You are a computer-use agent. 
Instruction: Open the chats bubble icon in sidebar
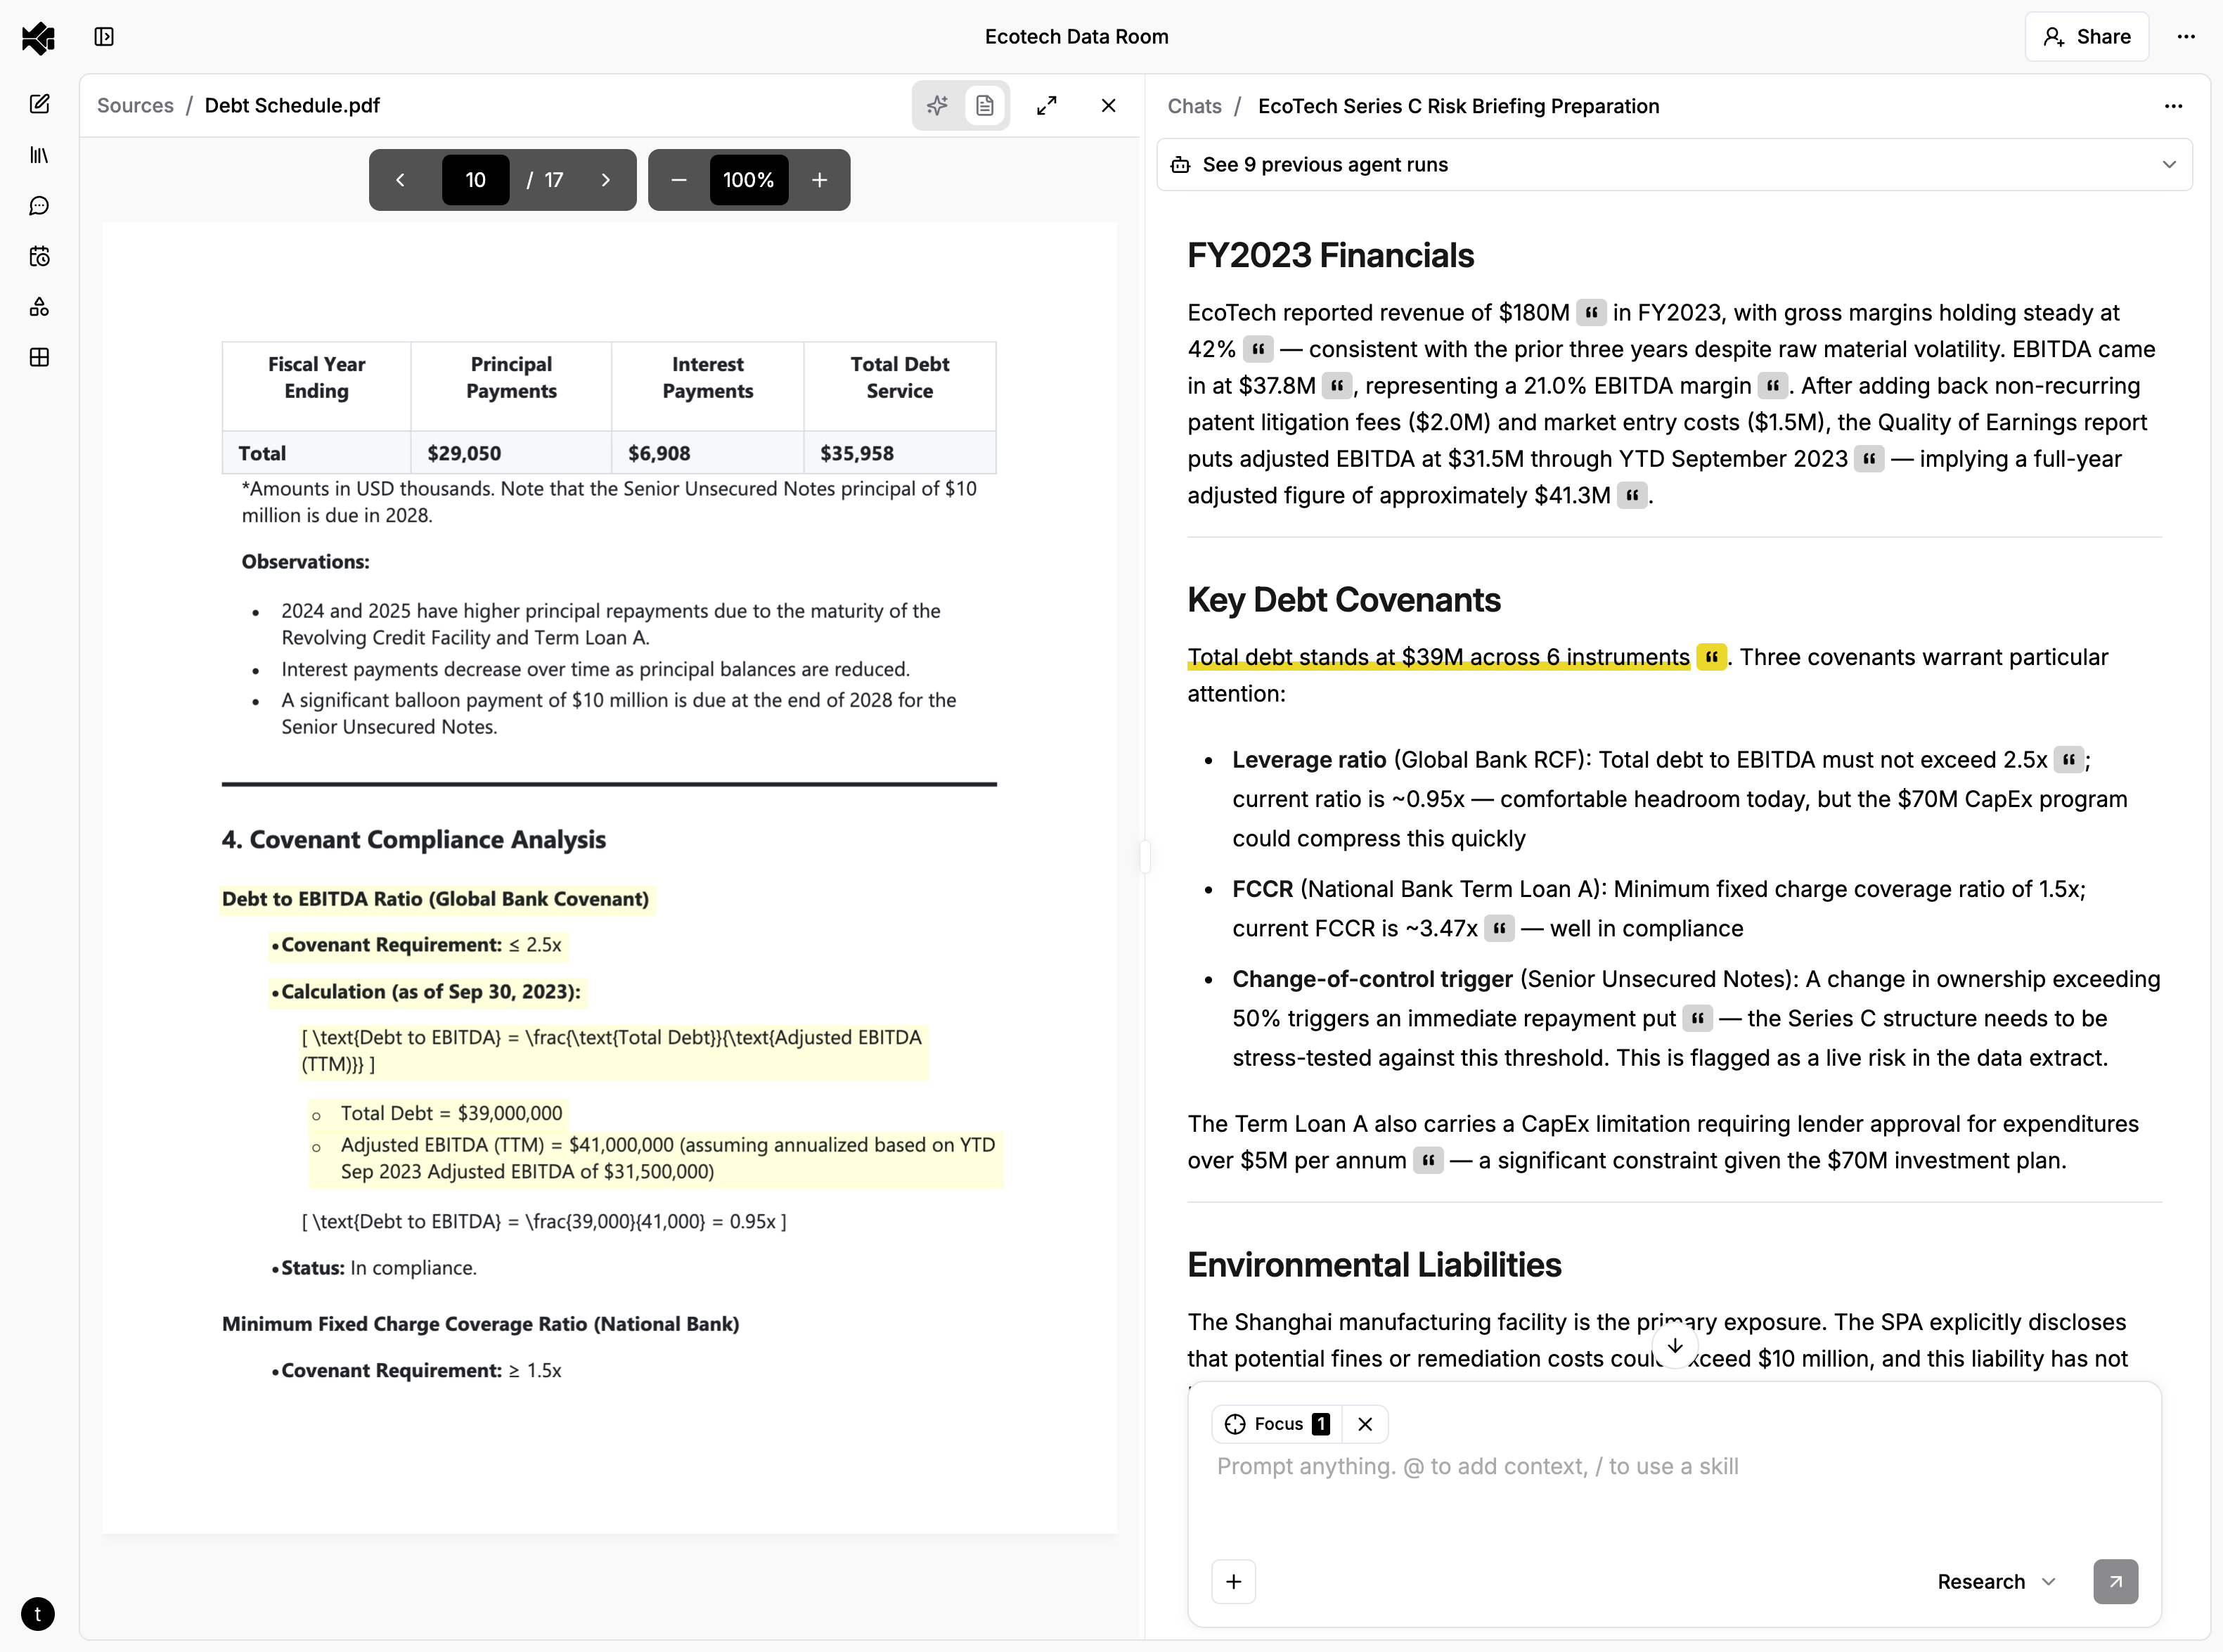[39, 206]
